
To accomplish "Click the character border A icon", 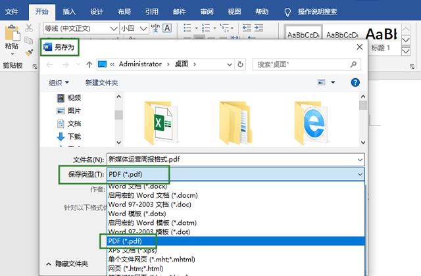I will click(x=167, y=28).
